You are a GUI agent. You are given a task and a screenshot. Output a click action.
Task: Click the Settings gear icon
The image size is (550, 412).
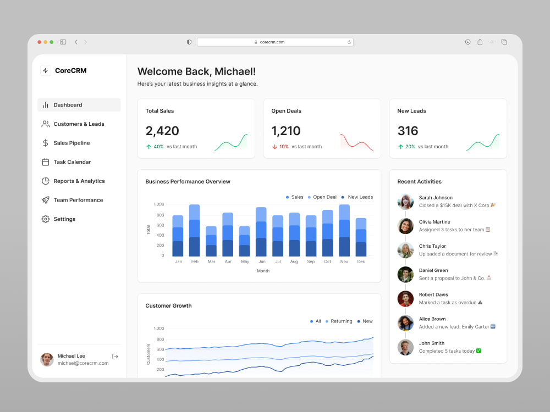point(46,219)
